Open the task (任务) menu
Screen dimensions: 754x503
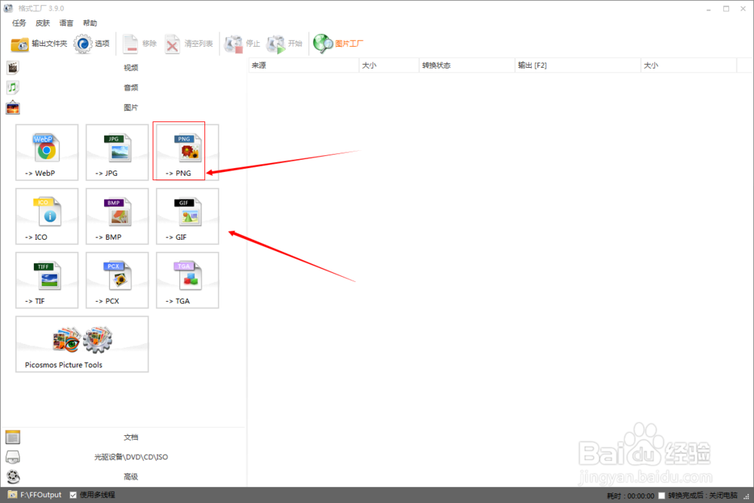(x=20, y=23)
